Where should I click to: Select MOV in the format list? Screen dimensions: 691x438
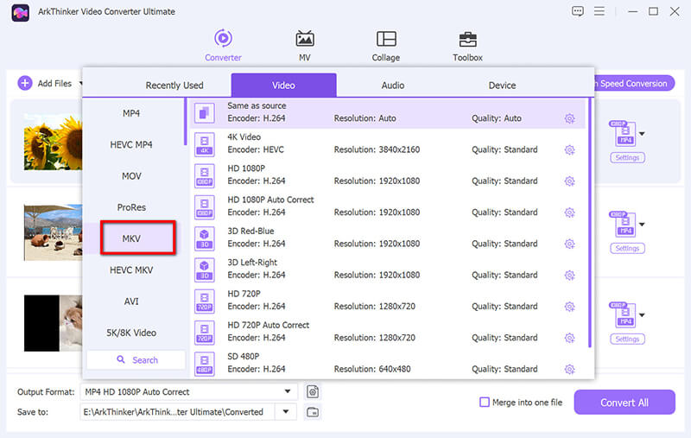131,176
